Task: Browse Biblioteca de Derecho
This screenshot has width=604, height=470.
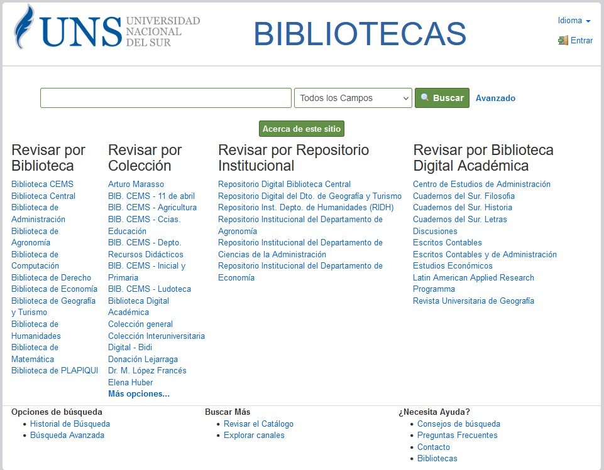Action: click(x=52, y=278)
